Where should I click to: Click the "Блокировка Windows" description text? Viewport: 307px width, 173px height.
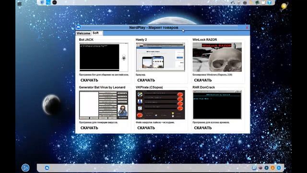click(212, 75)
